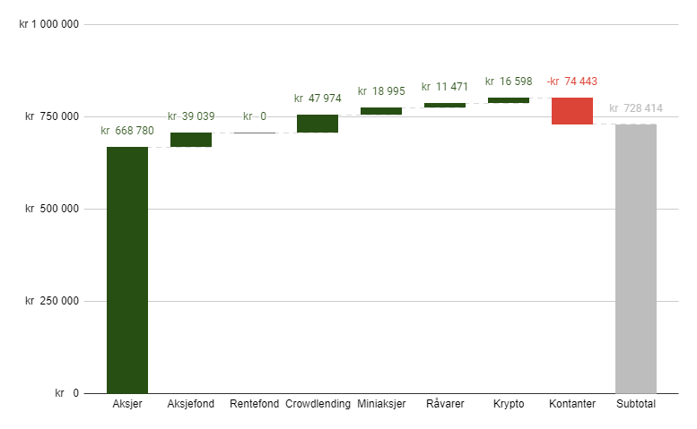Click the -kr 74 443 red label
This screenshot has height=429, width=697.
point(572,82)
